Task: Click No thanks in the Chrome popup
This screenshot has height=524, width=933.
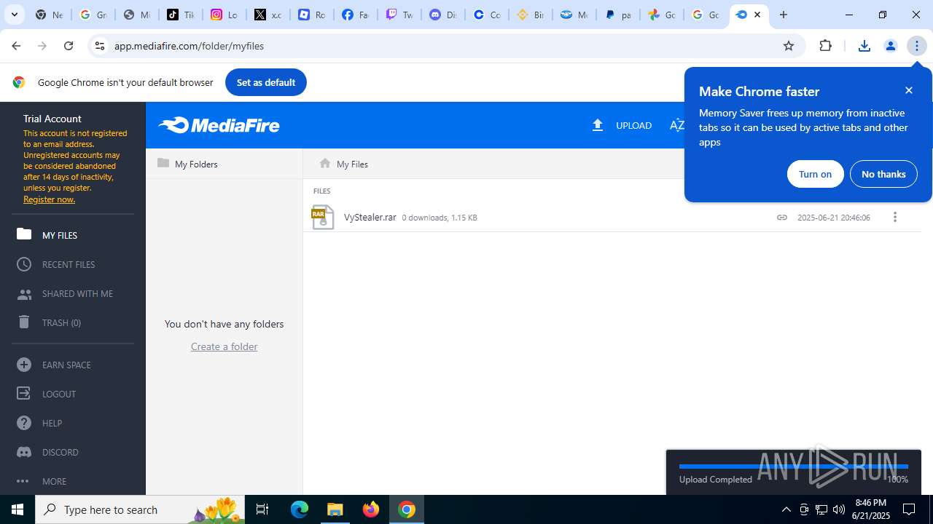Action: coord(883,174)
